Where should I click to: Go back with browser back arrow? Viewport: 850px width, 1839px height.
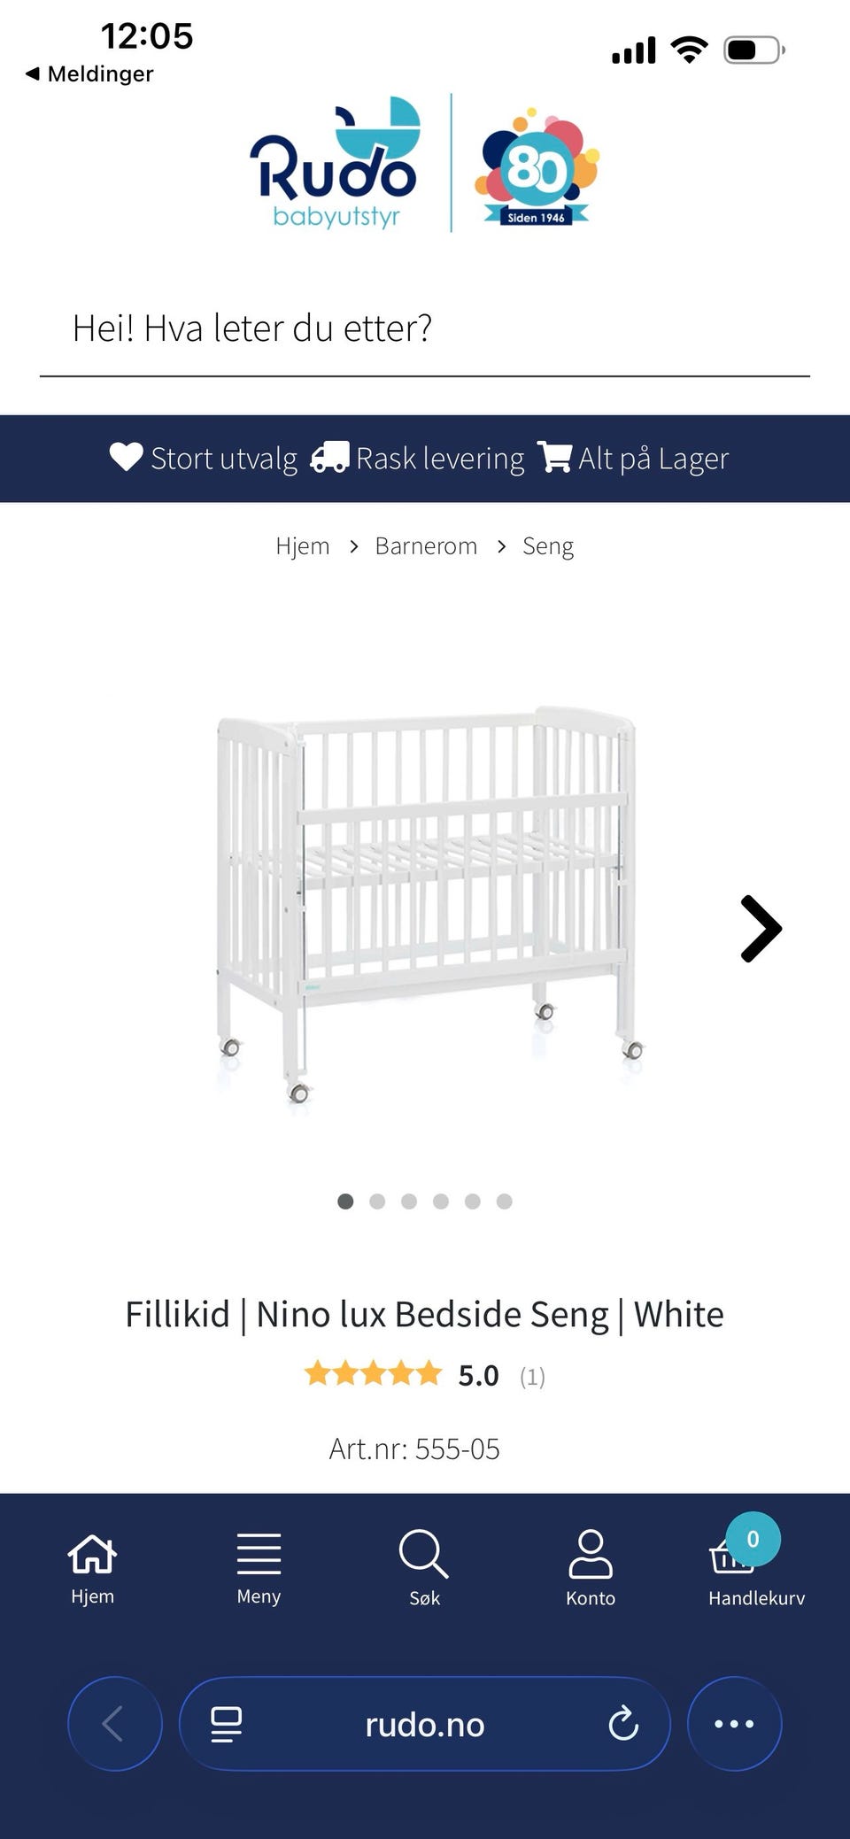pyautogui.click(x=114, y=1724)
